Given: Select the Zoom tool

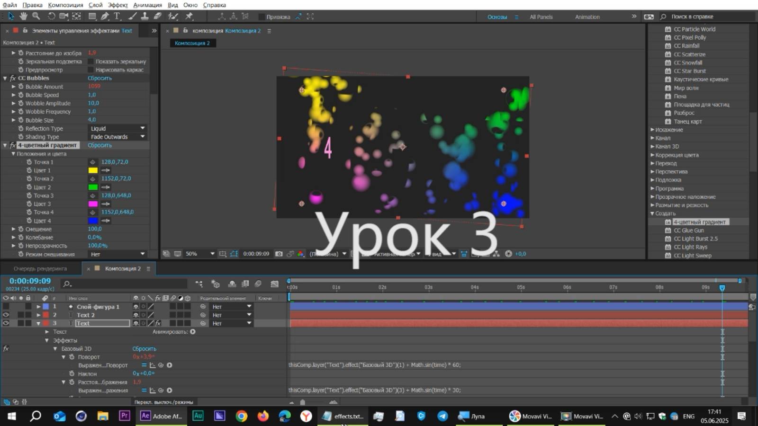Looking at the screenshot, I should coord(36,16).
